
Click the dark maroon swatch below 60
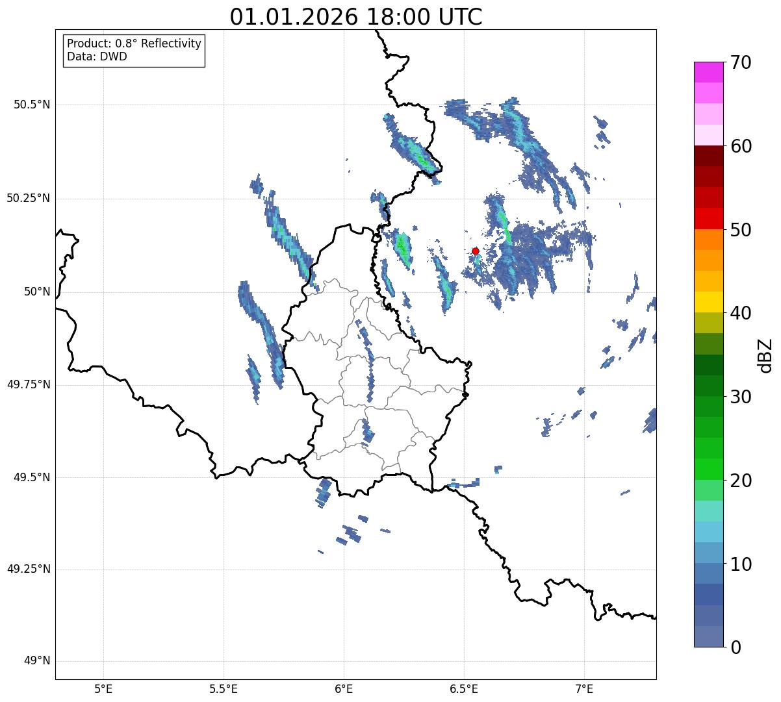[x=708, y=156]
